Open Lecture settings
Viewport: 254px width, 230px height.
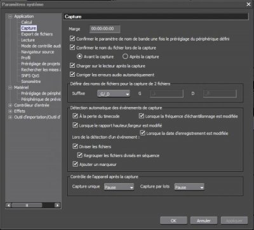tap(28, 40)
